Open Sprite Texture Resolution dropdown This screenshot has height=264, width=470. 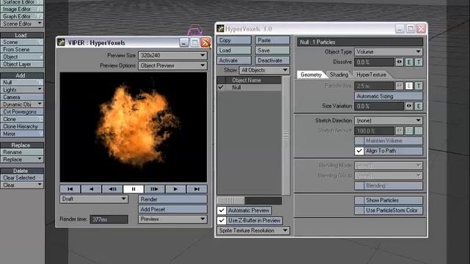pyautogui.click(x=253, y=230)
